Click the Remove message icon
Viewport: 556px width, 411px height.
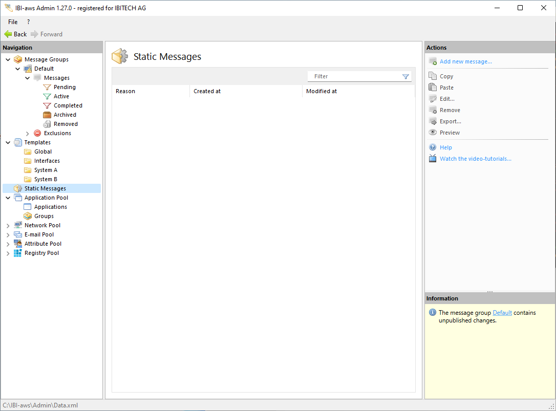pos(433,110)
